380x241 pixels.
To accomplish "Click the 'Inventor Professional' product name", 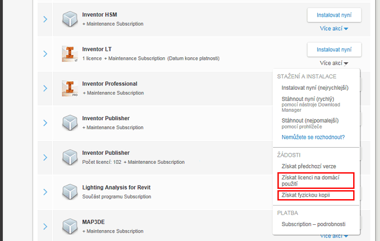I will click(x=109, y=84).
